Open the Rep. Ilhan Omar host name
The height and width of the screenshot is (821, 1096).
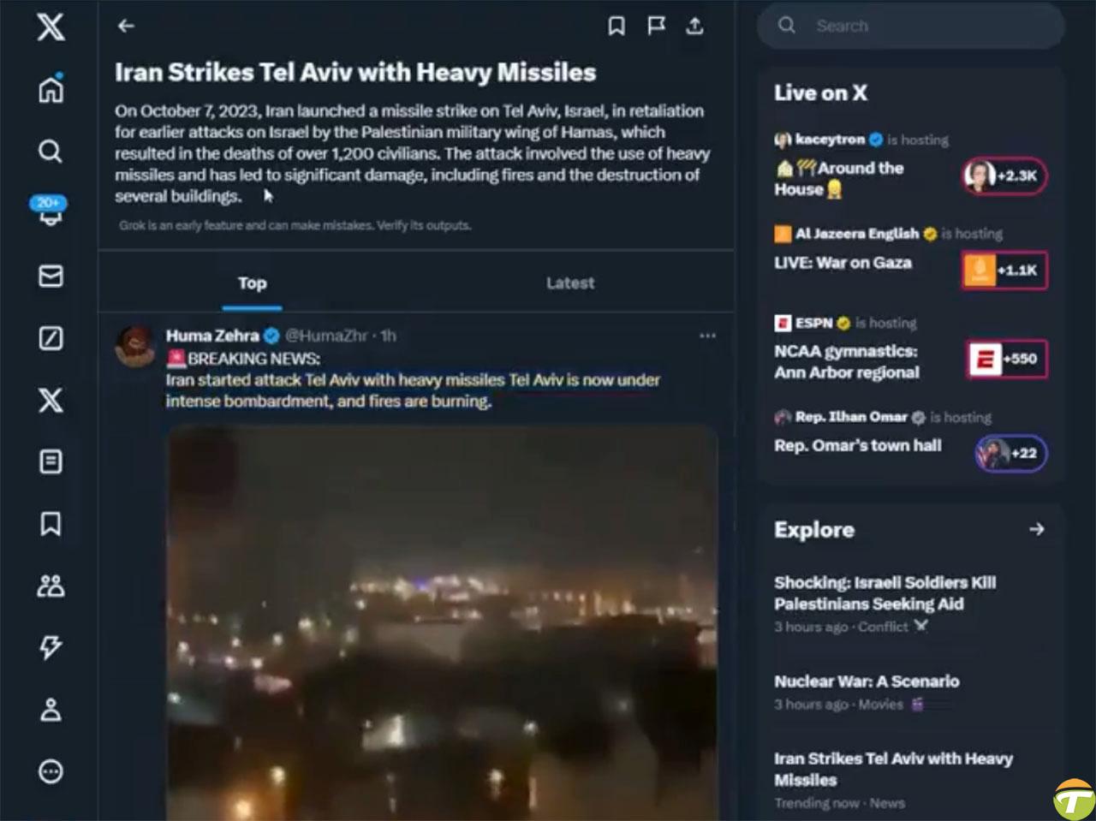[851, 417]
